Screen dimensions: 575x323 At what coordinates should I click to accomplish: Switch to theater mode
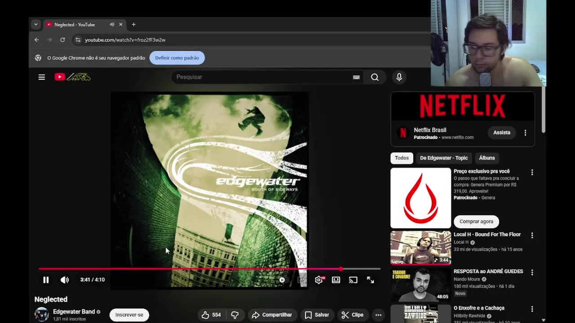pos(336,280)
